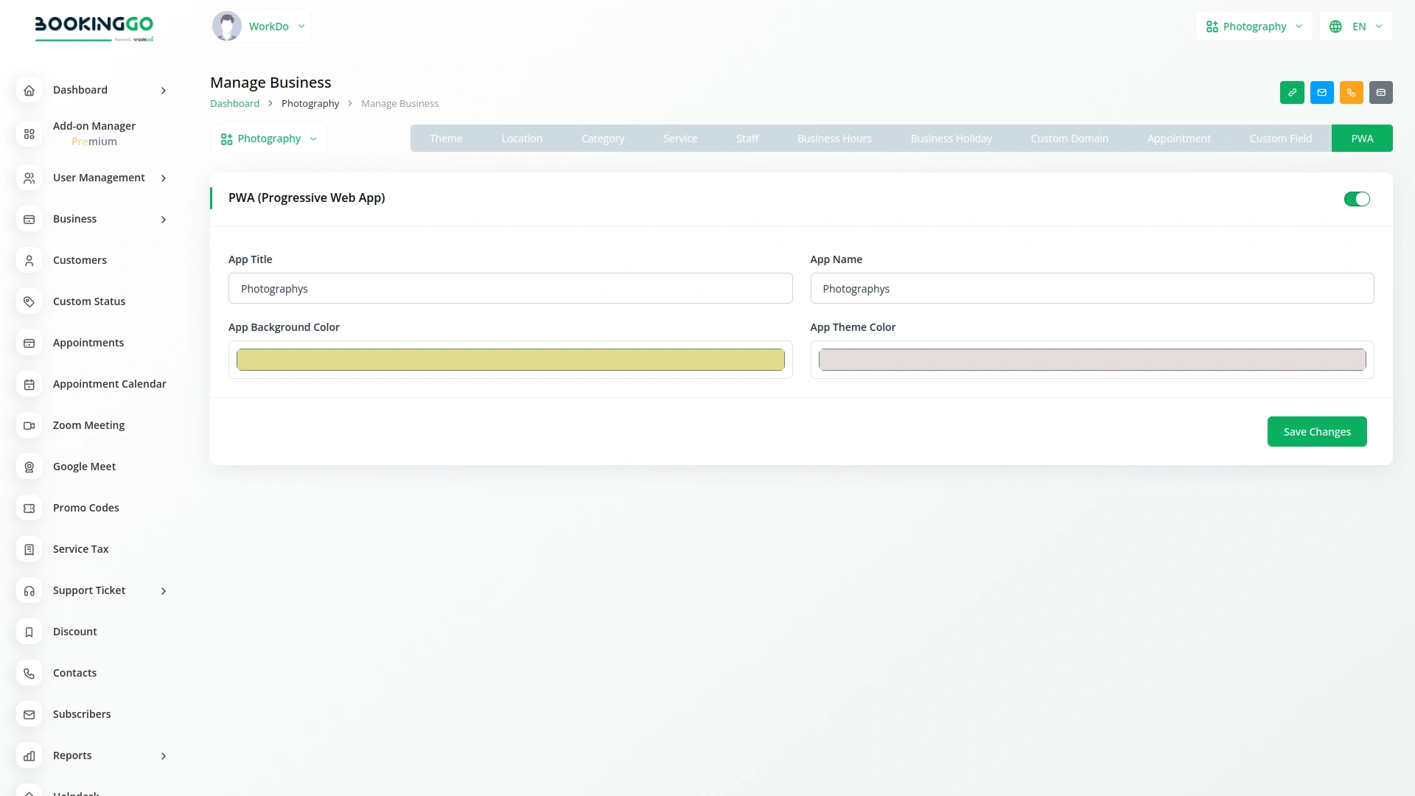Open the App Background Color picker
The image size is (1415, 796).
tap(510, 360)
